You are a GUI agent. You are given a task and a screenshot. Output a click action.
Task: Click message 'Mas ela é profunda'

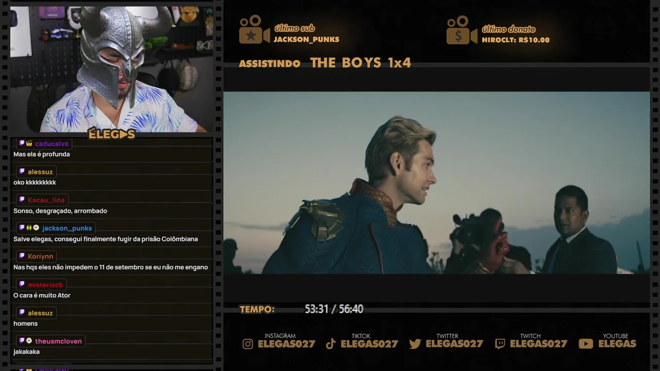click(x=42, y=154)
